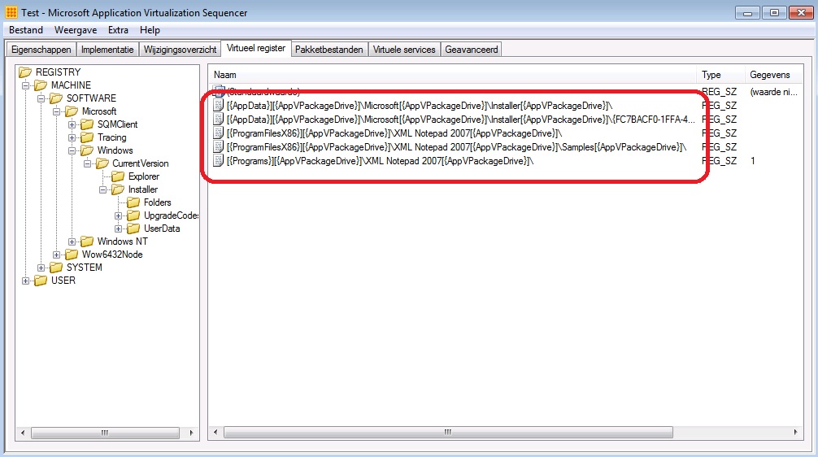The width and height of the screenshot is (818, 457).
Task: Open the Weergave menu
Action: point(76,30)
